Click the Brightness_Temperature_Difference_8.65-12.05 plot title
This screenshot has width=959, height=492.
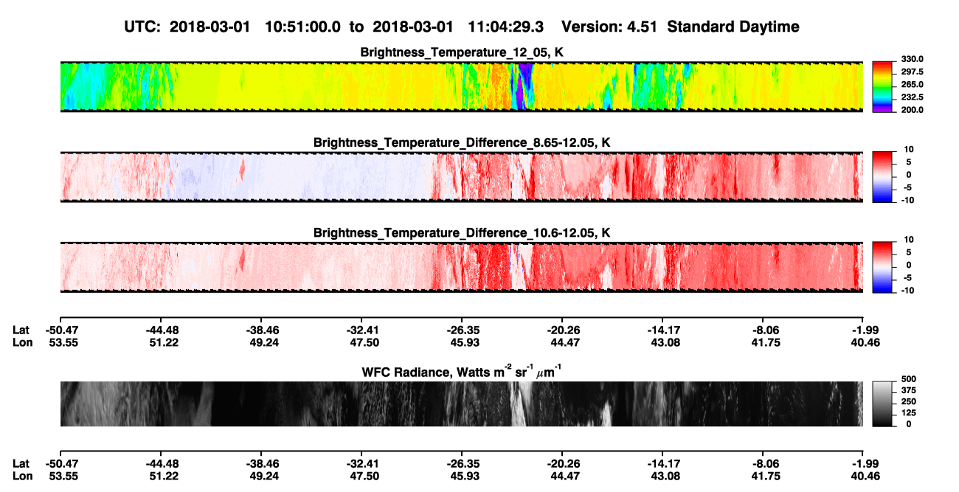point(462,142)
